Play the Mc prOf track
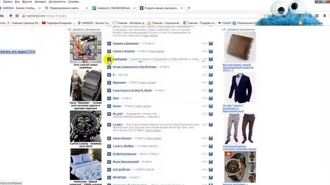The width and height of the screenshot is (330, 185). (109, 114)
